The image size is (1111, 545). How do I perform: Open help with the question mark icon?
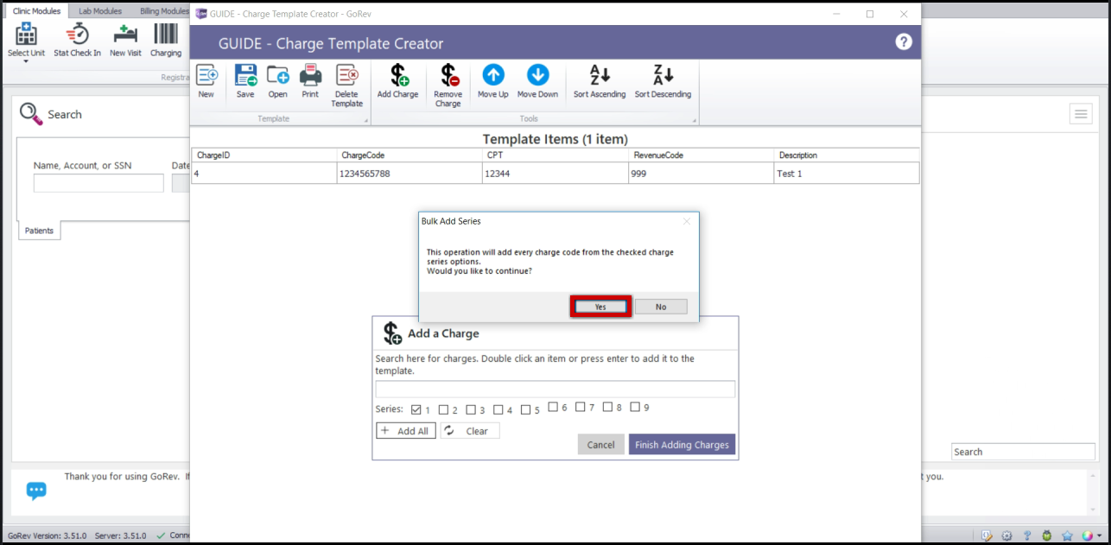pos(904,42)
